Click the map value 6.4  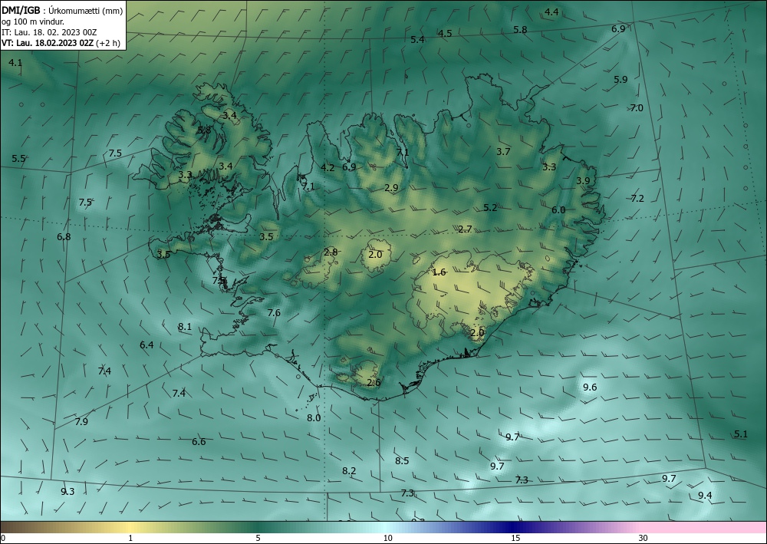(146, 345)
